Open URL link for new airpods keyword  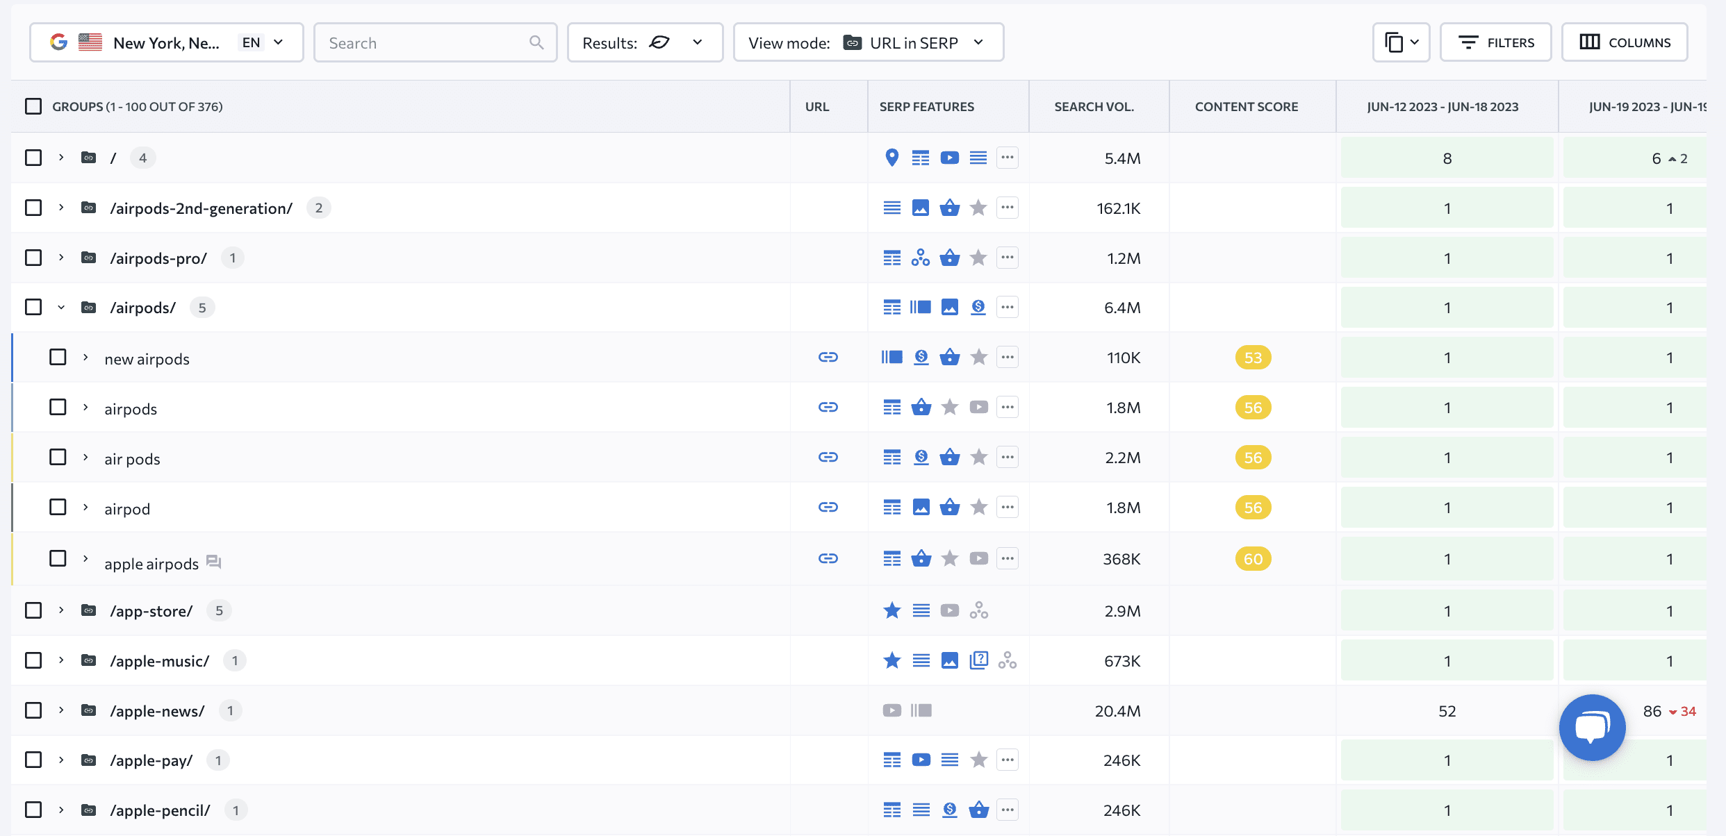[x=828, y=357]
